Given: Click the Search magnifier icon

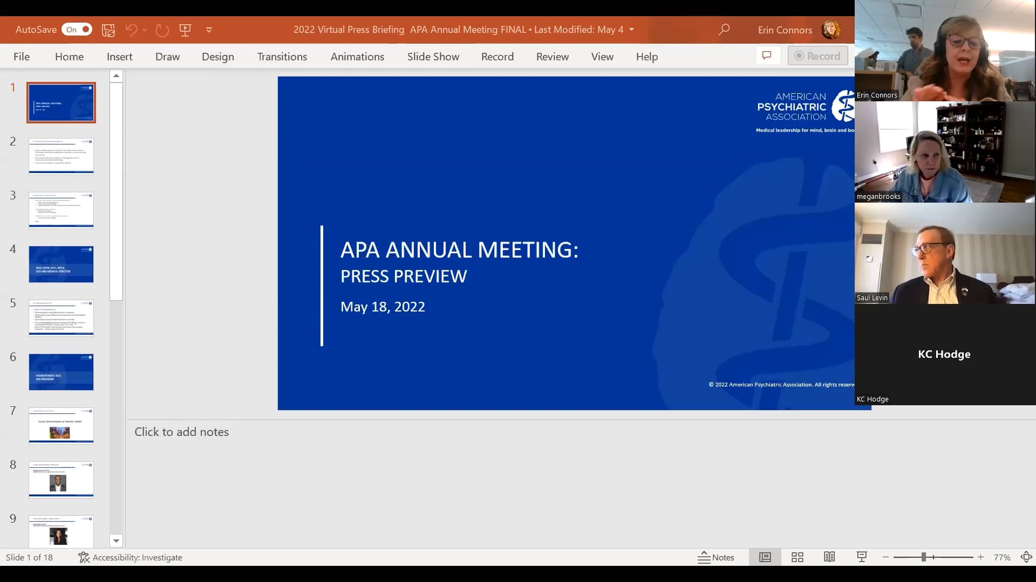Looking at the screenshot, I should tap(724, 30).
